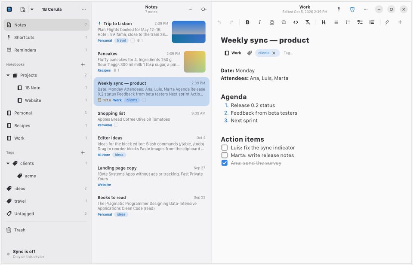This screenshot has height=265, width=413.
Task: Open Trash in sidebar
Action: coord(46,230)
